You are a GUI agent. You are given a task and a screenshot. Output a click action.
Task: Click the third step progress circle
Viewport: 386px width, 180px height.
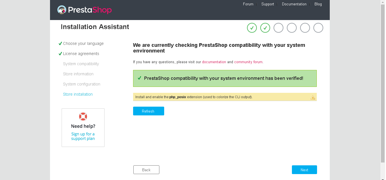[278, 28]
